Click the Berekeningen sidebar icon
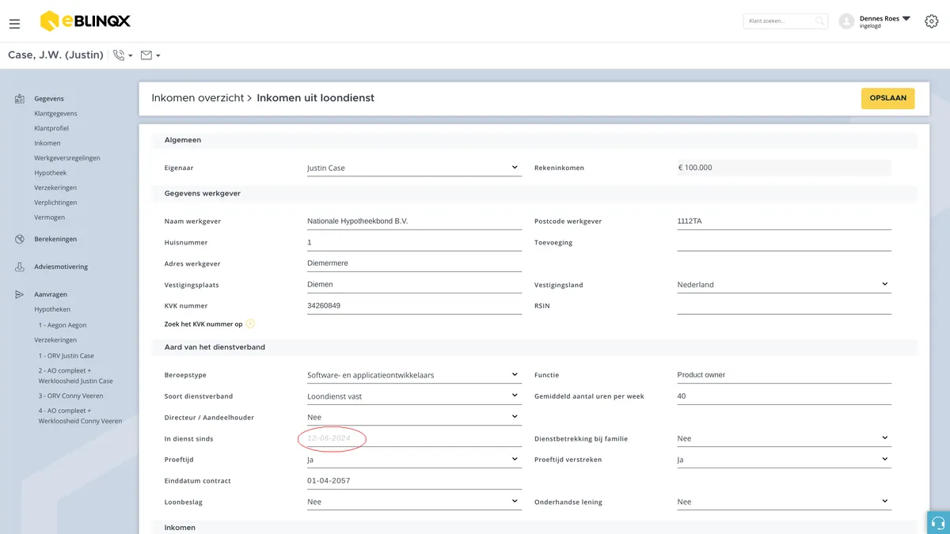This screenshot has width=950, height=534. pyautogui.click(x=20, y=239)
